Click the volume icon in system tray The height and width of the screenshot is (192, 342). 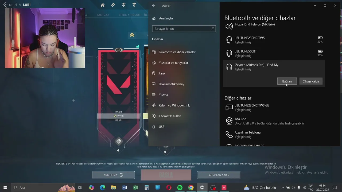(x=293, y=187)
